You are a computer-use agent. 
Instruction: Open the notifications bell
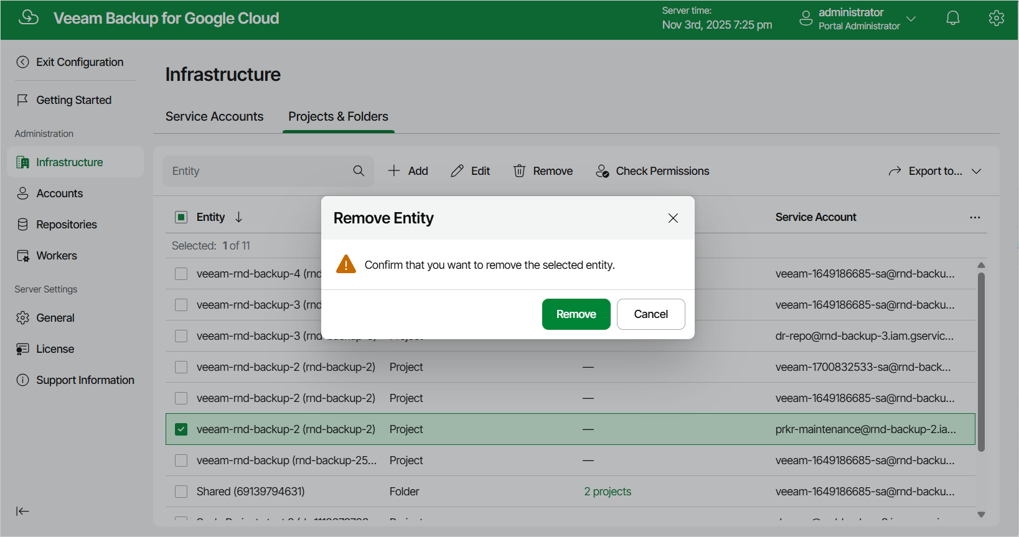pyautogui.click(x=952, y=18)
